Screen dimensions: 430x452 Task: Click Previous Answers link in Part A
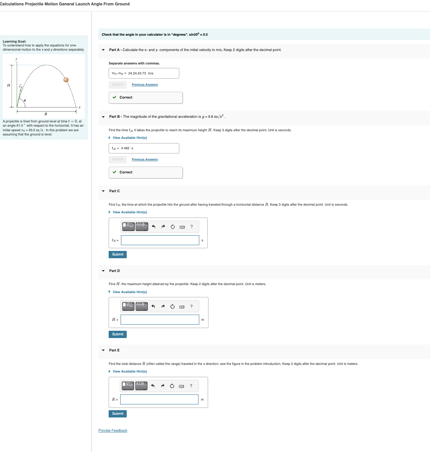click(x=145, y=84)
